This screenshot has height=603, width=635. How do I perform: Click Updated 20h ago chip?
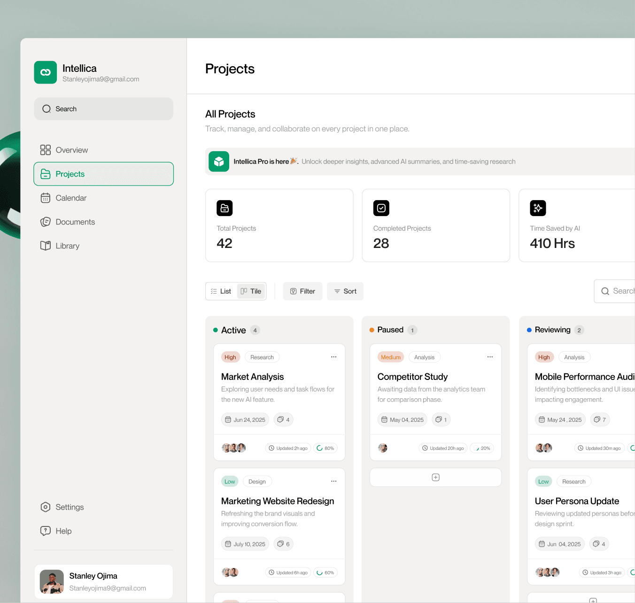[x=443, y=448]
